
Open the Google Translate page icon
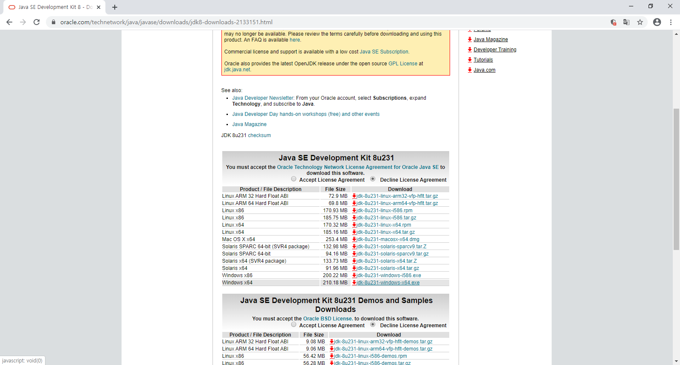tap(626, 22)
